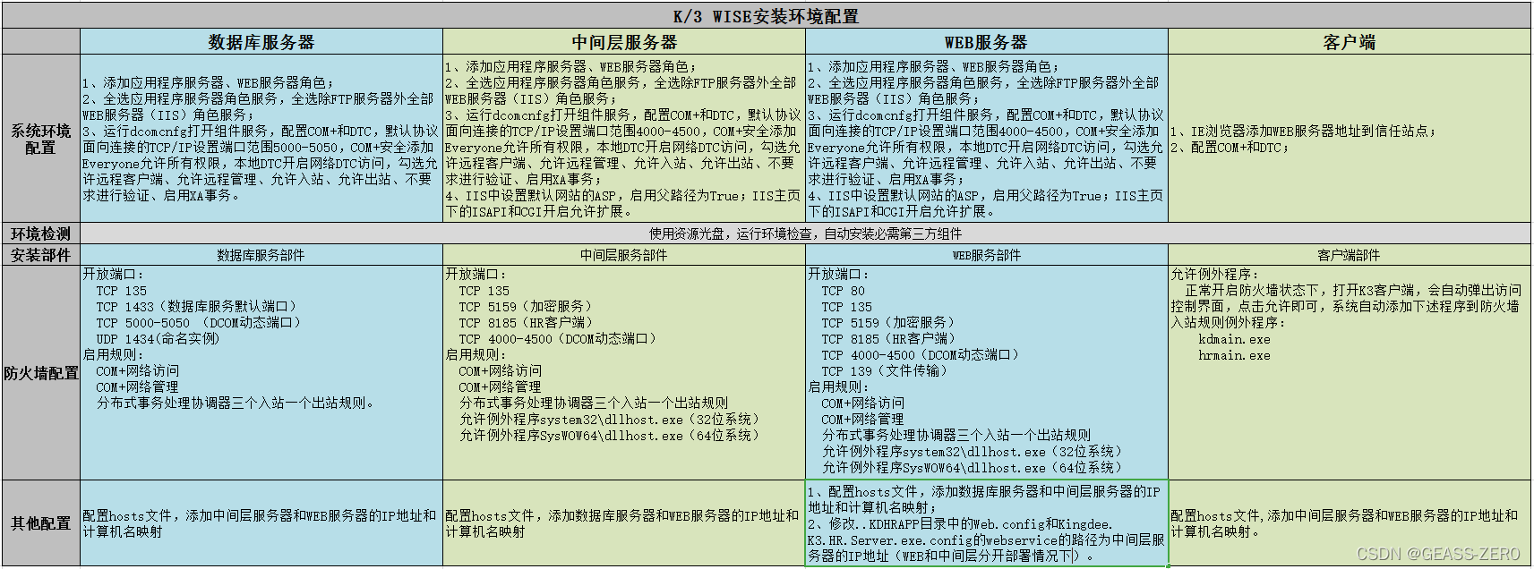The width and height of the screenshot is (1534, 569).
Task: Click the line TCP 5000-5050（DCOM动态端口）
Action: point(199,323)
